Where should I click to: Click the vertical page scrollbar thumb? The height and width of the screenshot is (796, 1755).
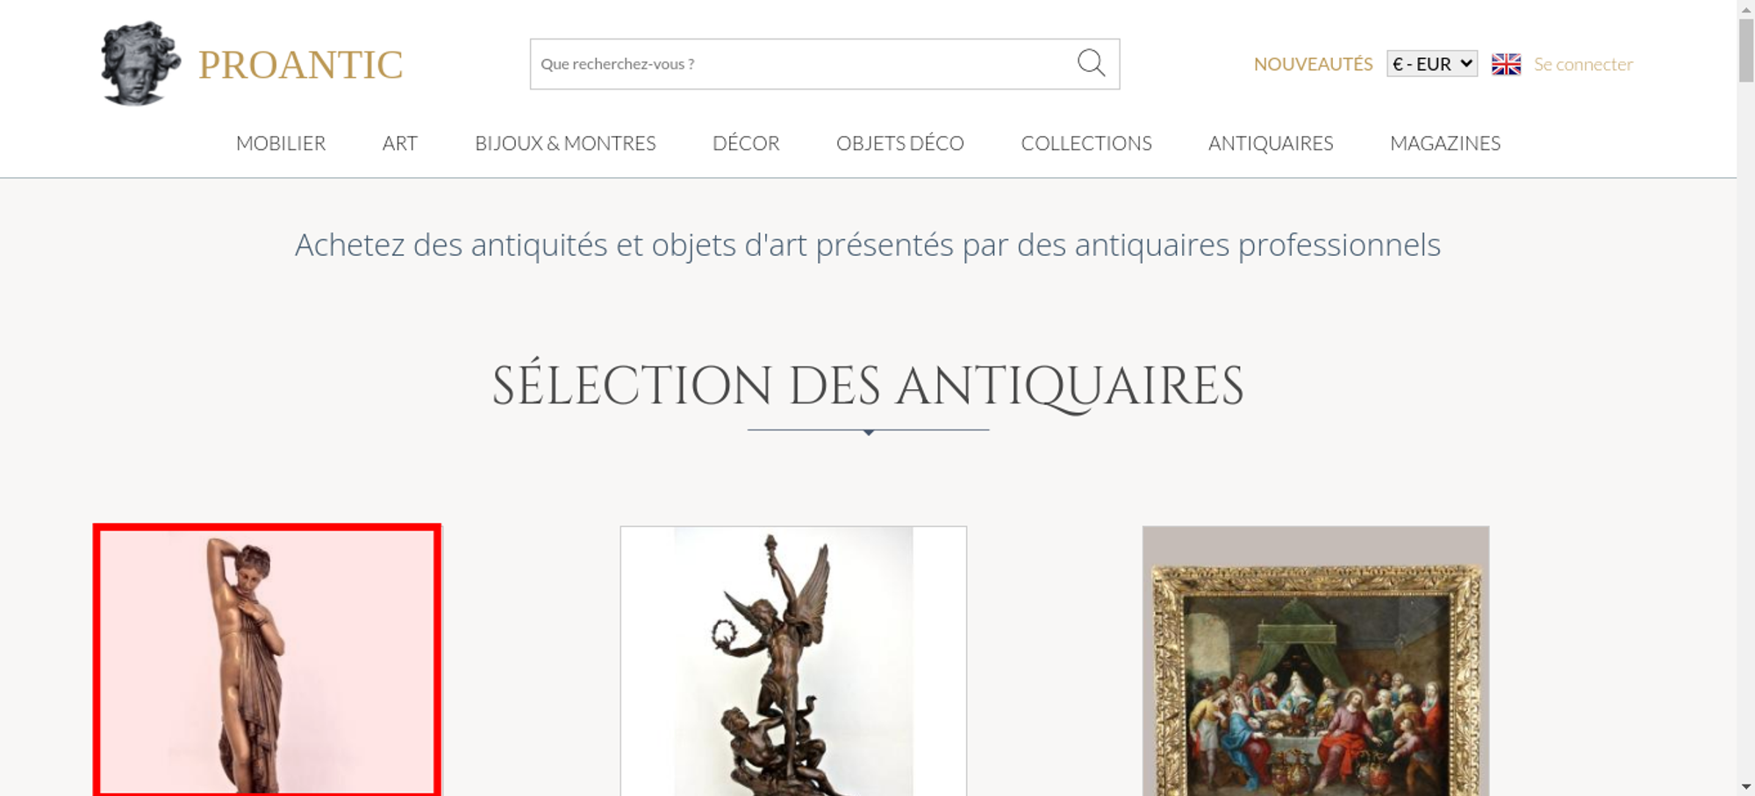(x=1746, y=49)
